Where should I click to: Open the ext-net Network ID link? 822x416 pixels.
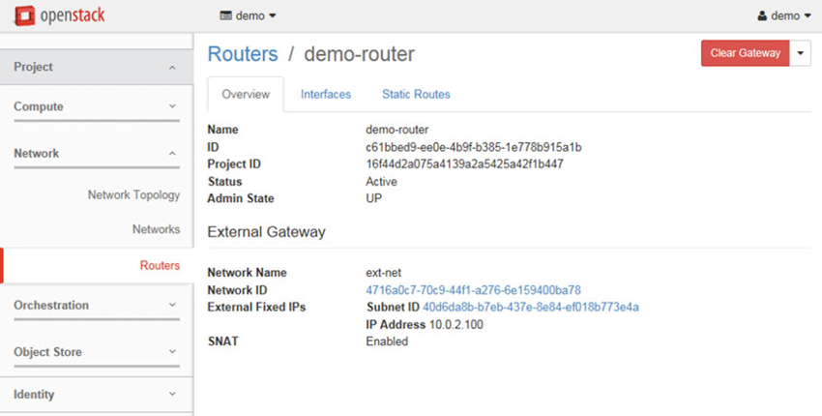point(474,290)
